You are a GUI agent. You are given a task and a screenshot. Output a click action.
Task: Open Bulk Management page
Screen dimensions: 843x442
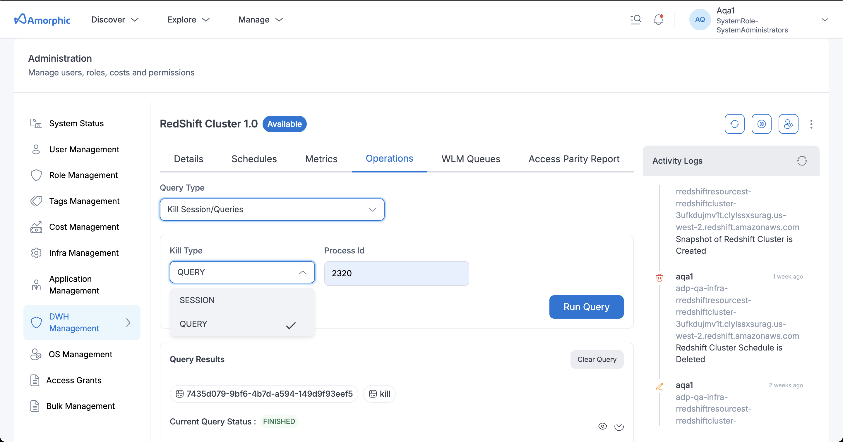tap(80, 406)
